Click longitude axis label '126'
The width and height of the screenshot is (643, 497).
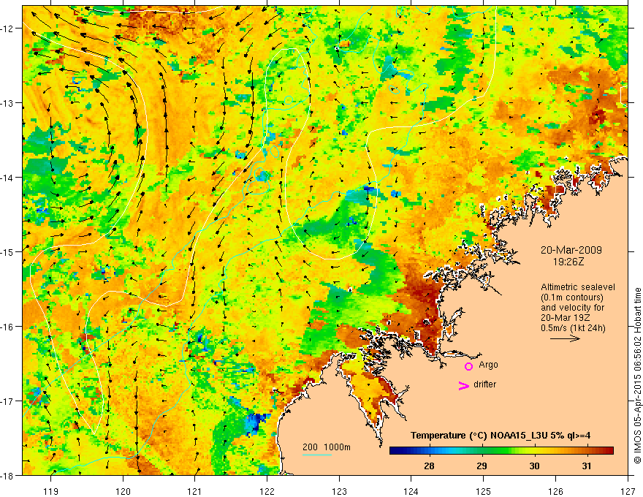pyautogui.click(x=555, y=491)
